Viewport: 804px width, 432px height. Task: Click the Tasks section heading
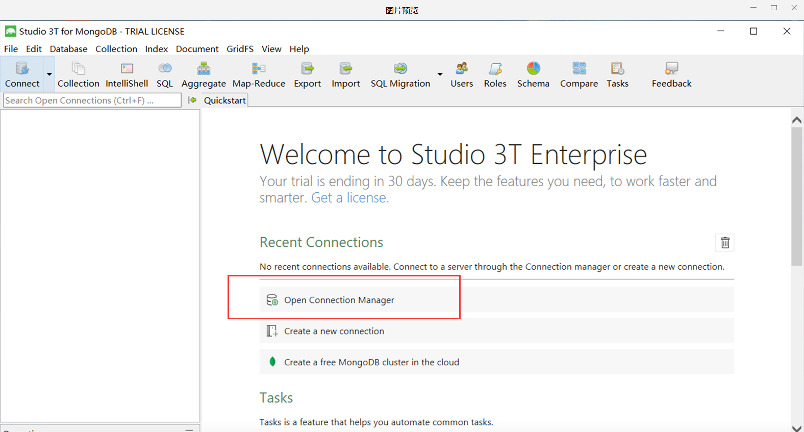[x=276, y=398]
